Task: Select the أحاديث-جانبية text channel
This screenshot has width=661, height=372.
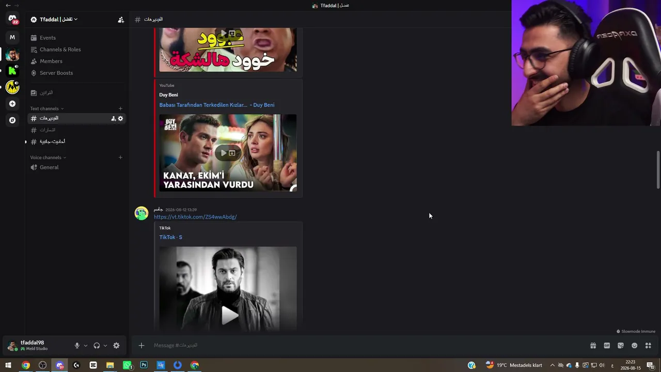Action: click(x=77, y=142)
